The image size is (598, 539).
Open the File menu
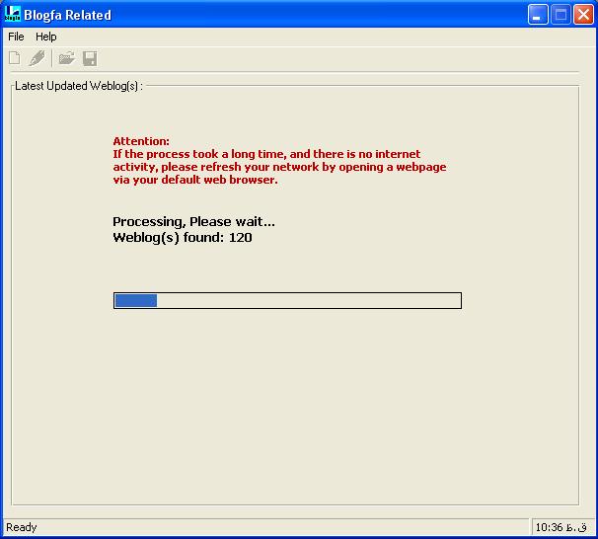16,37
